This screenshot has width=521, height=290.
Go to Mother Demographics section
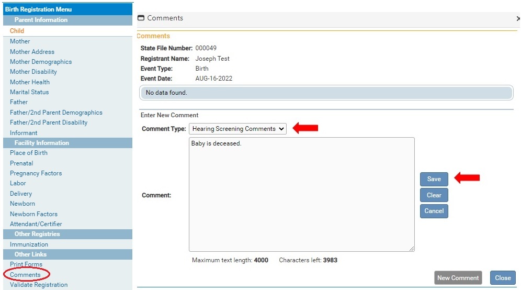41,62
